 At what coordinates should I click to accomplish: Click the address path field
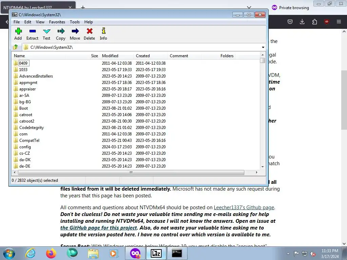(x=142, y=47)
